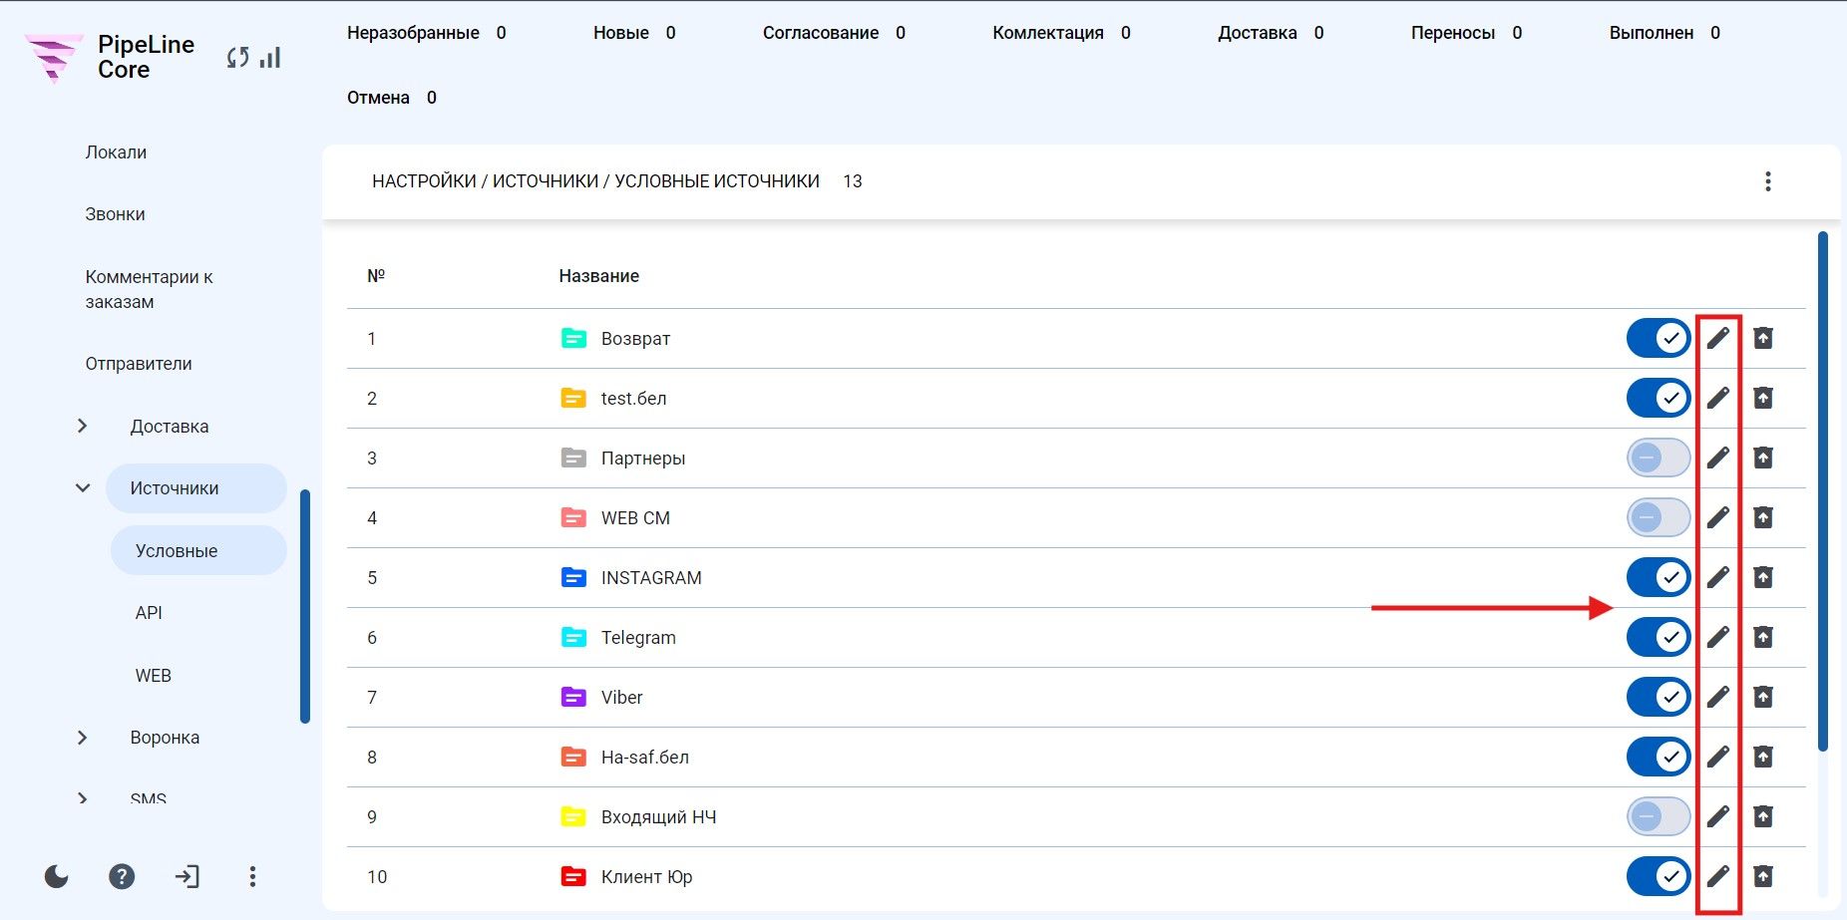Click the sidebar menu scrollbar
The image size is (1847, 920).
305,606
